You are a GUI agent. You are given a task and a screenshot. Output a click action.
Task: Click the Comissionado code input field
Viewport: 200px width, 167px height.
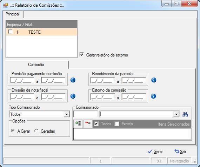pos(86,114)
